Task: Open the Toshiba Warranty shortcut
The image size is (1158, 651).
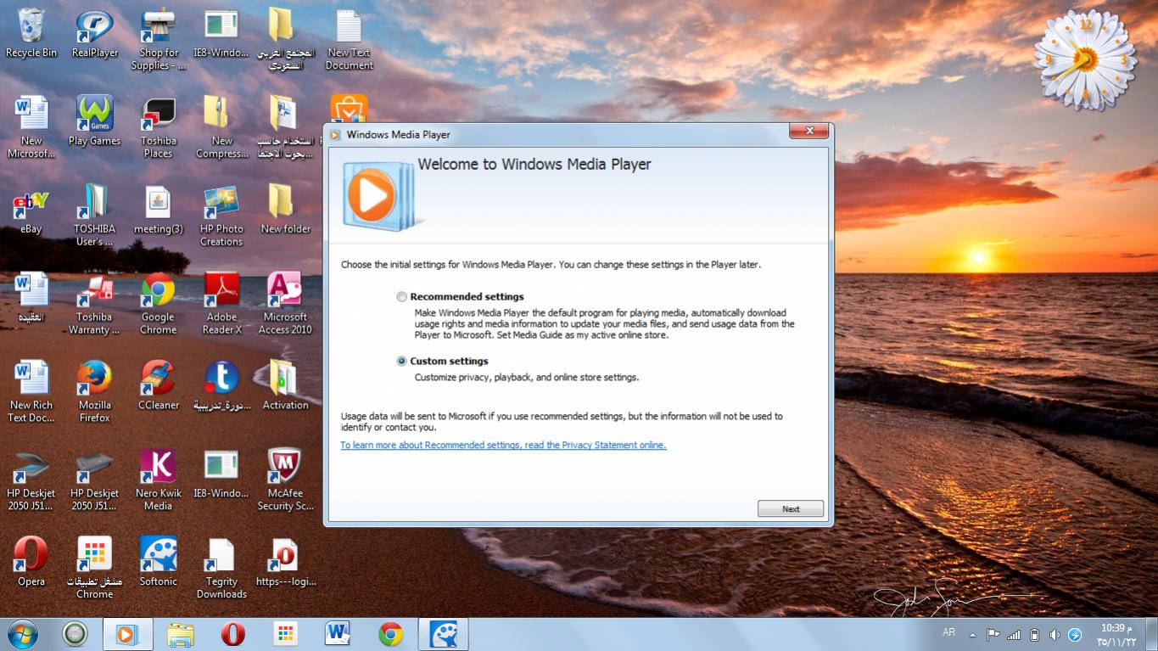Action: click(94, 304)
